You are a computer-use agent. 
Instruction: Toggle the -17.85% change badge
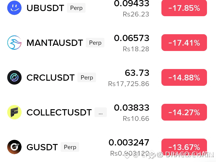184,8
